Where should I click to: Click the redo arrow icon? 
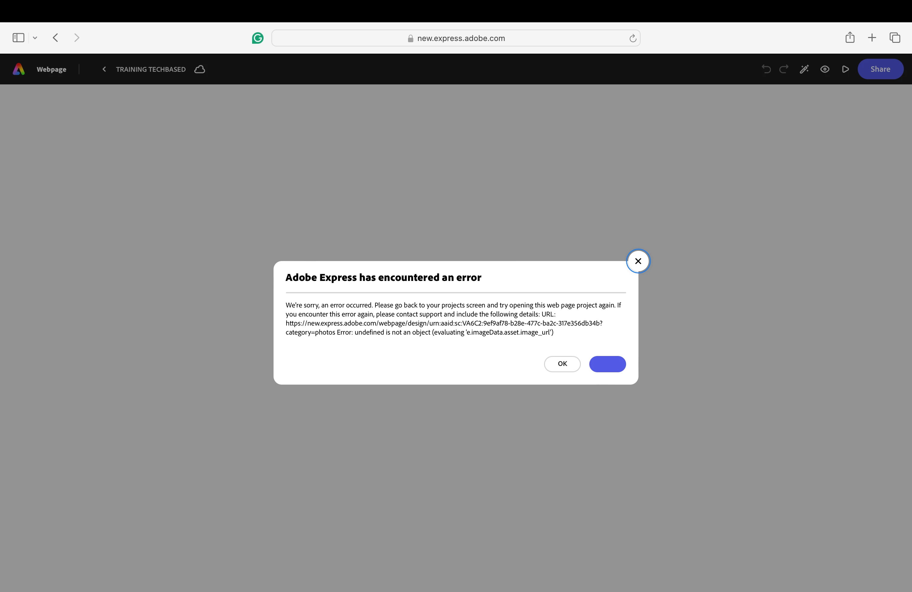coord(784,69)
